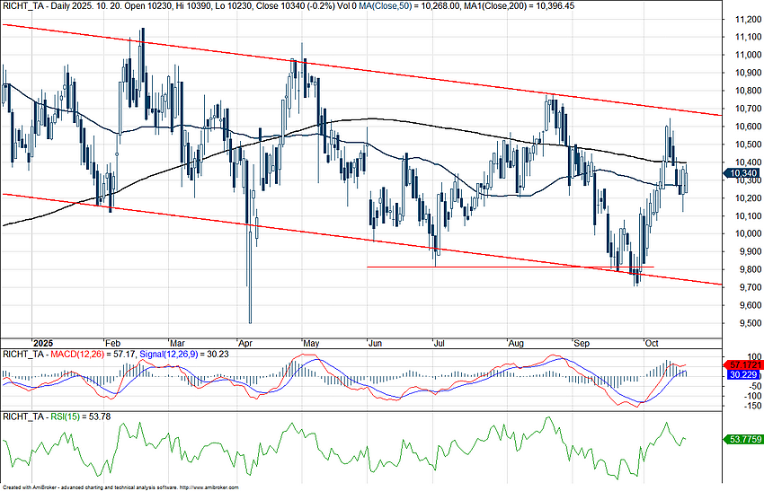
Task: Select the Aug marker on time axis
Action: click(x=514, y=343)
